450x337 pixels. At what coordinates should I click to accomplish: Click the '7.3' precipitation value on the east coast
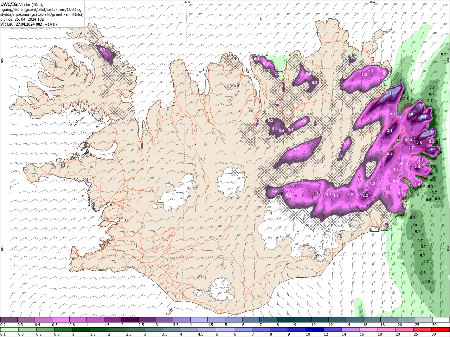click(430, 132)
